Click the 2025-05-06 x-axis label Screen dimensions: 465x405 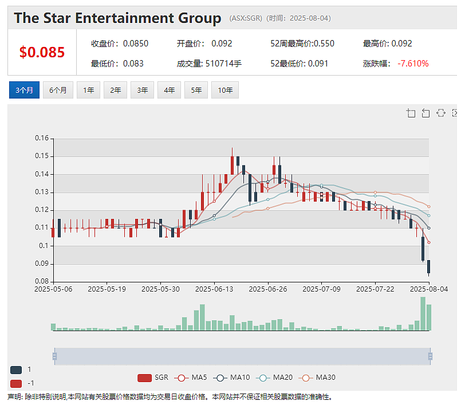click(x=53, y=289)
